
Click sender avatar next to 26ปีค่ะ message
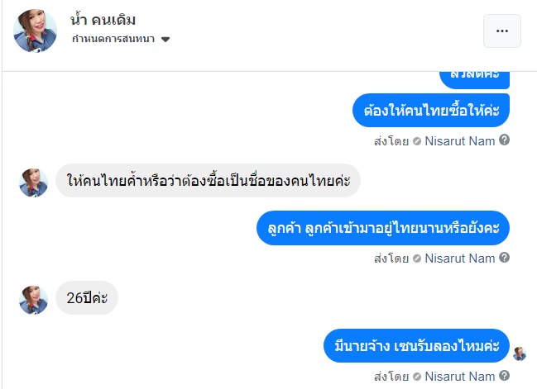click(34, 299)
